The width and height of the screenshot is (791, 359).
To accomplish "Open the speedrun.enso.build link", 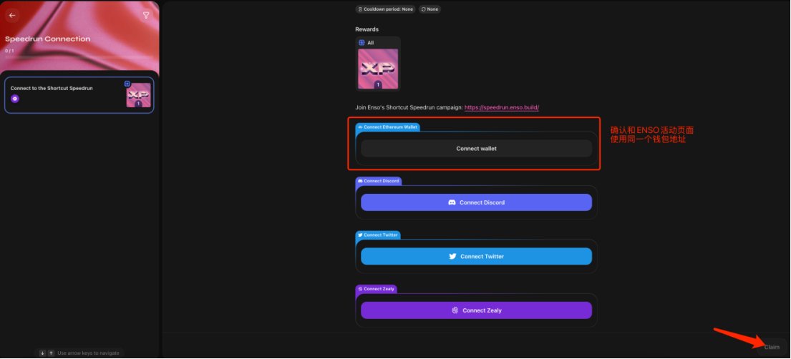I will point(501,107).
